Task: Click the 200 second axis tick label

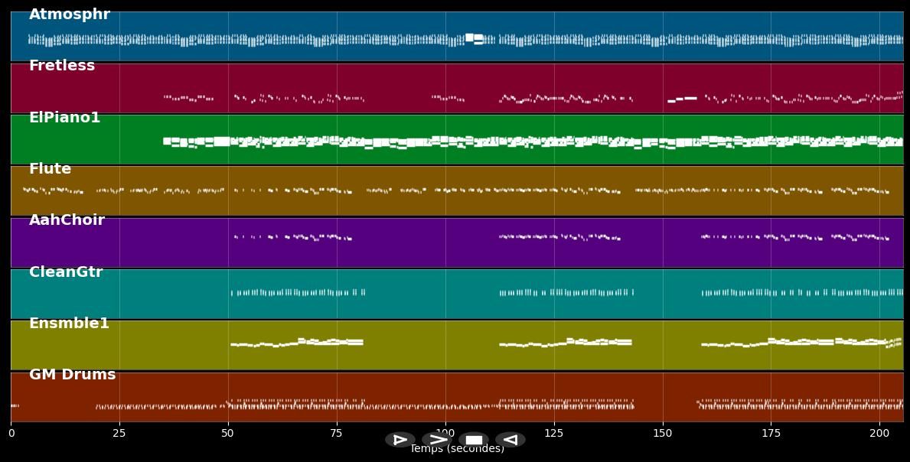Action: click(x=880, y=434)
